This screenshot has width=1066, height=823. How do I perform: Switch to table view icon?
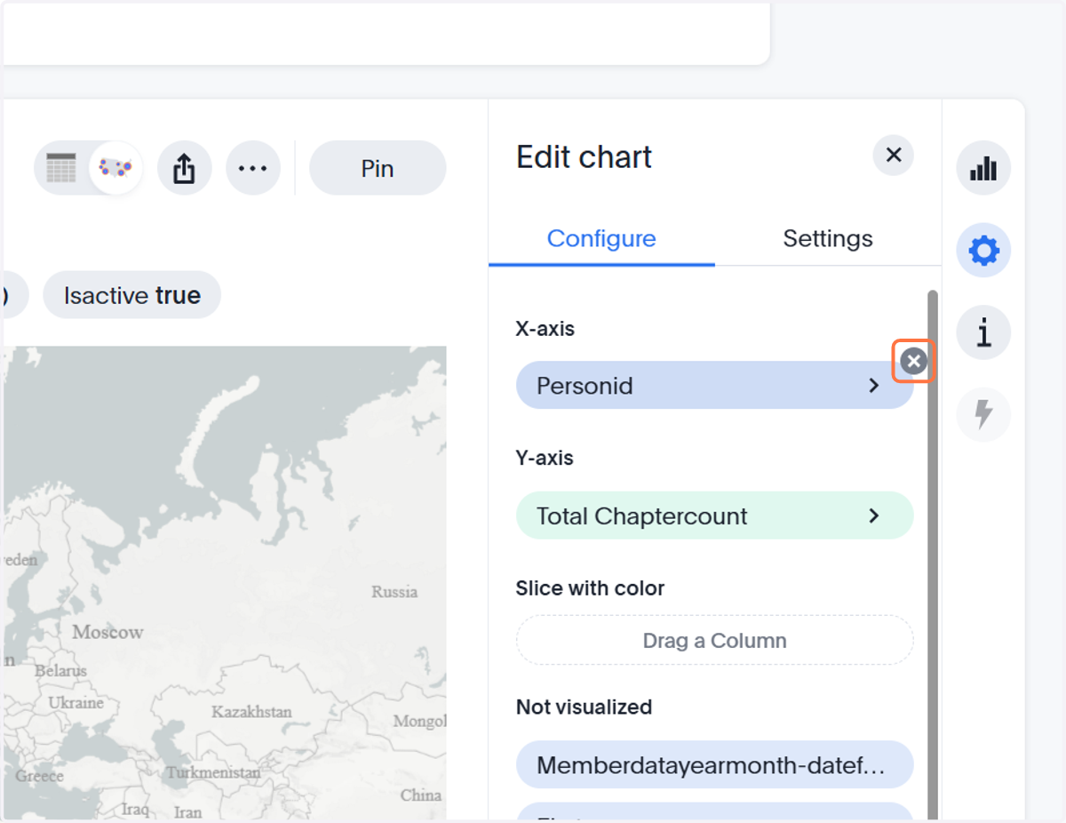[x=61, y=167]
